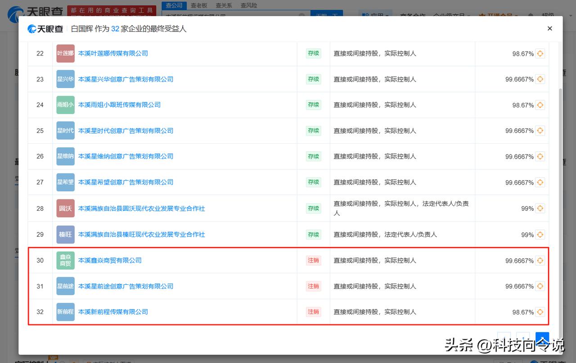Screen dimensions: 576x363
Task: Close the beneficiary list dialog
Action: point(549,28)
